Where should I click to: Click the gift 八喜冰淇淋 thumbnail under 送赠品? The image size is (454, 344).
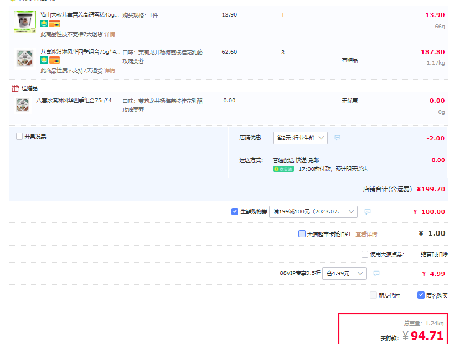[23, 105]
